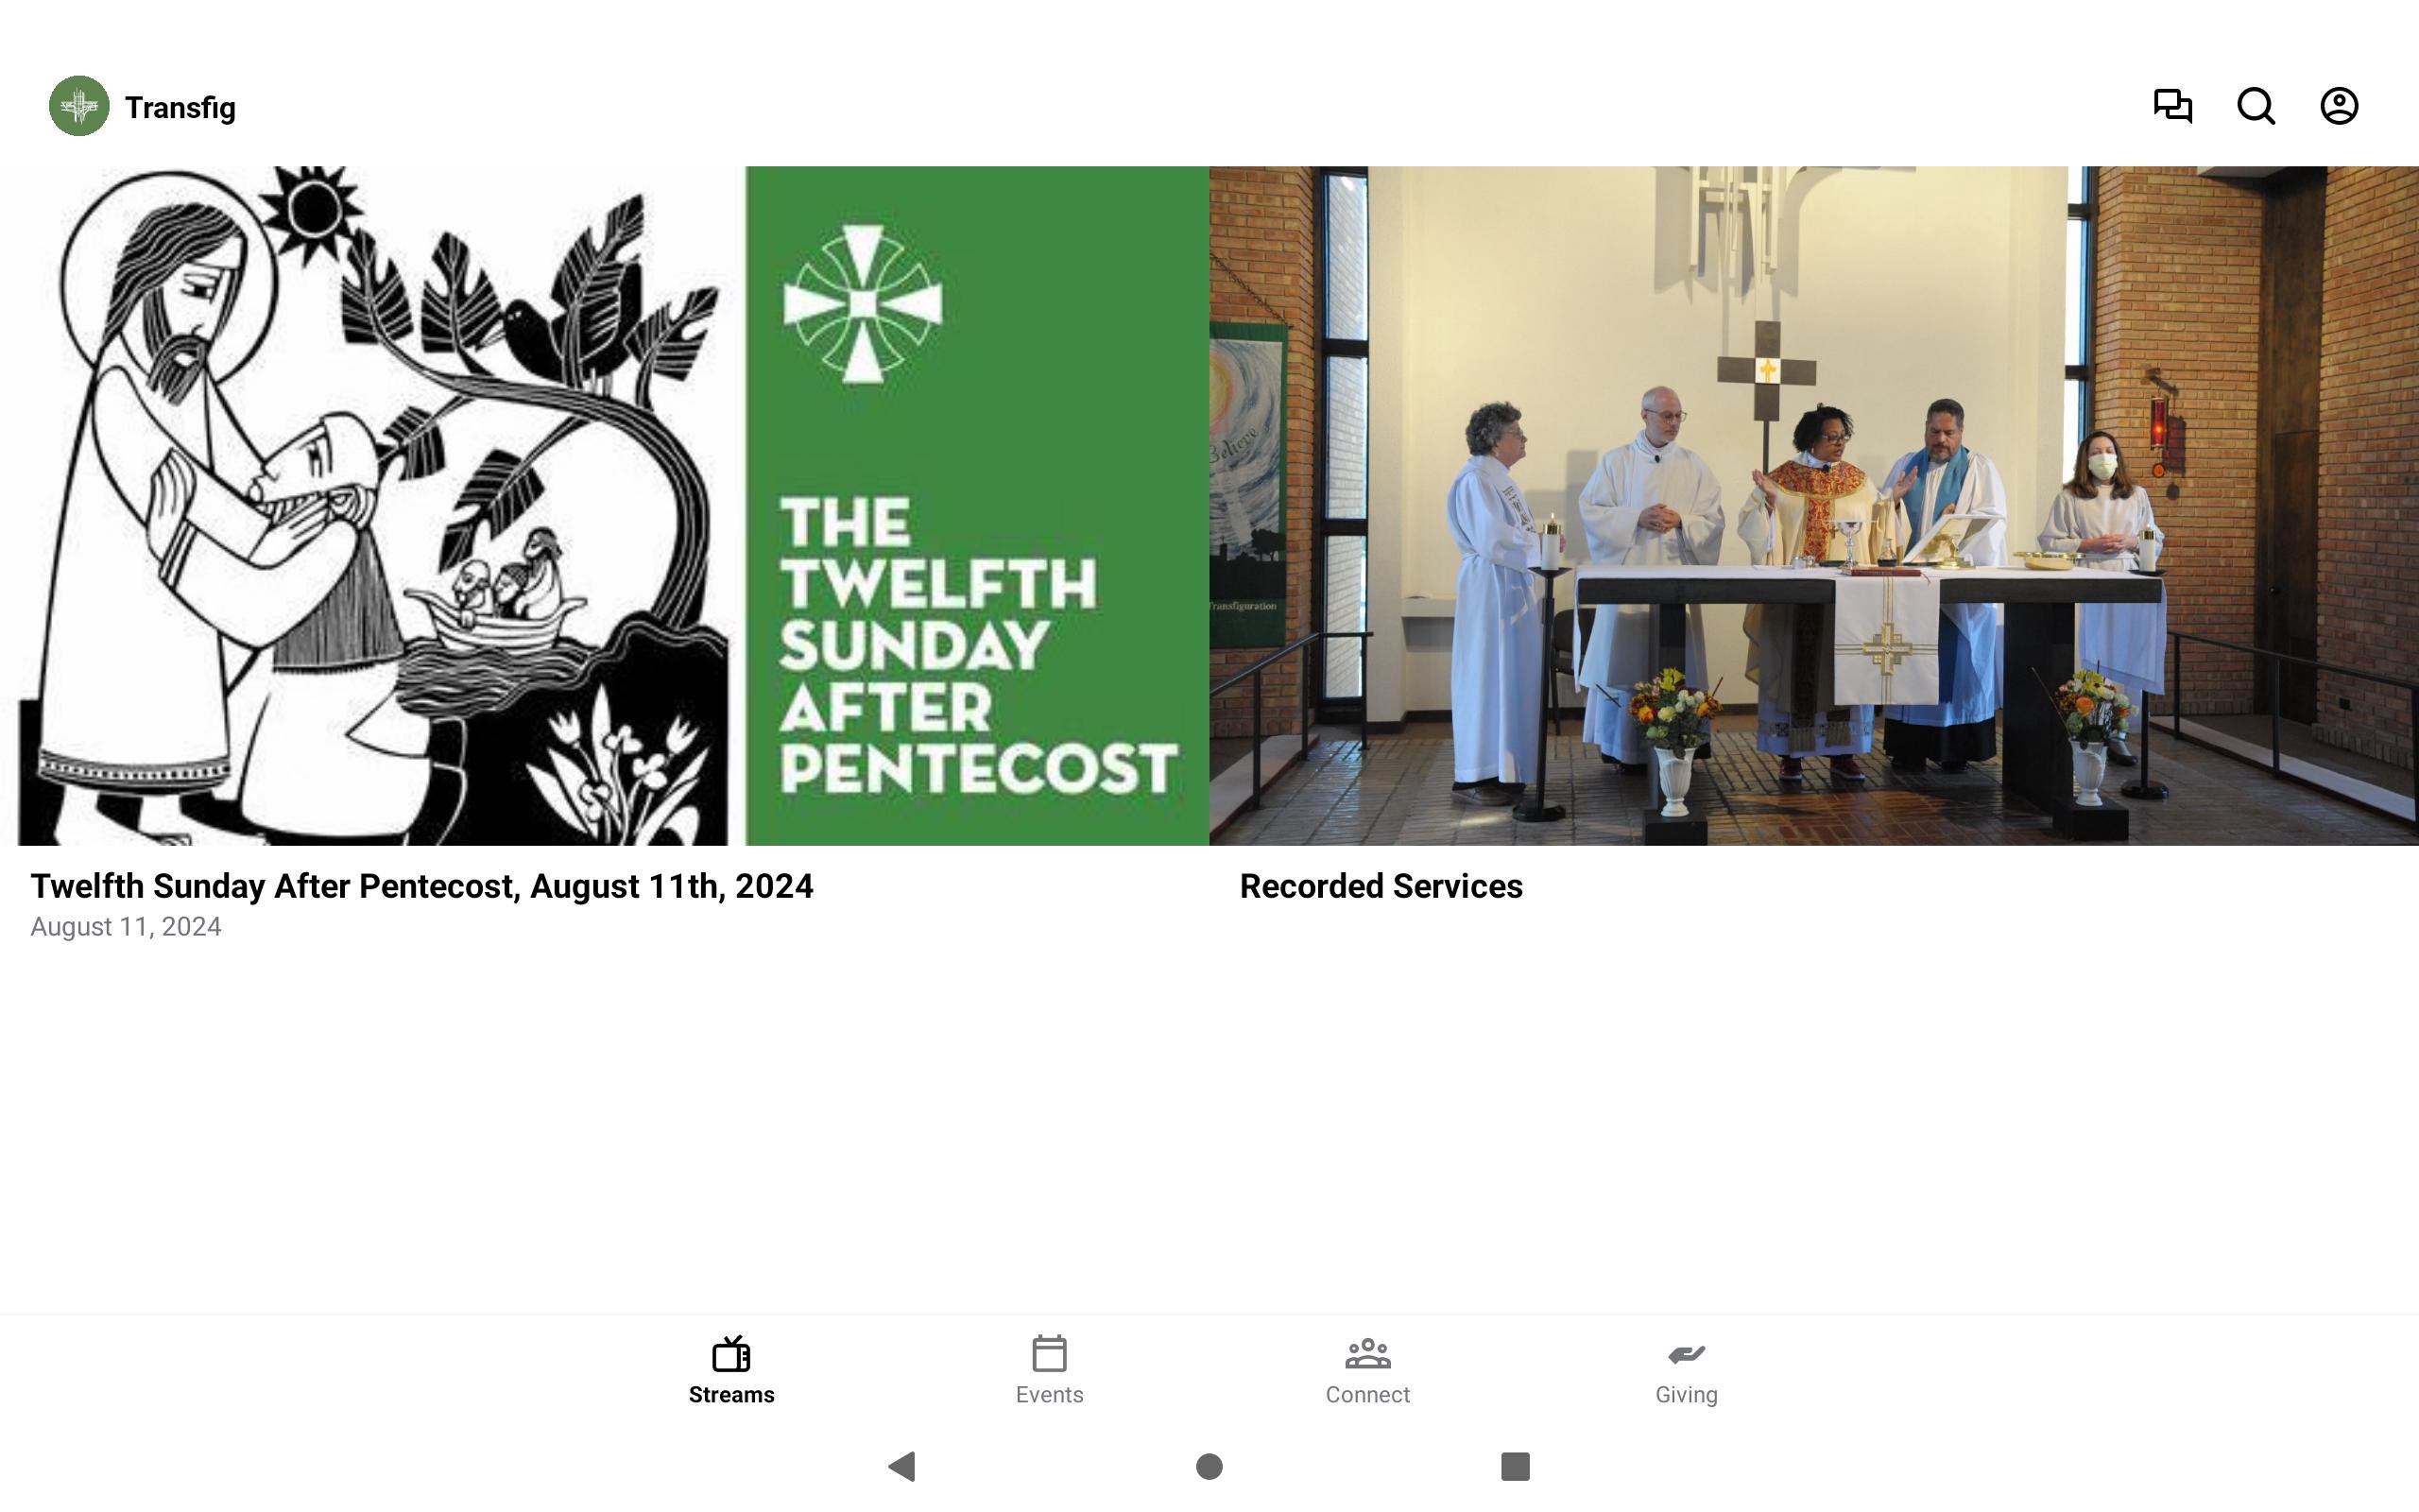Switch to the Events tab label

pyautogui.click(x=1050, y=1395)
